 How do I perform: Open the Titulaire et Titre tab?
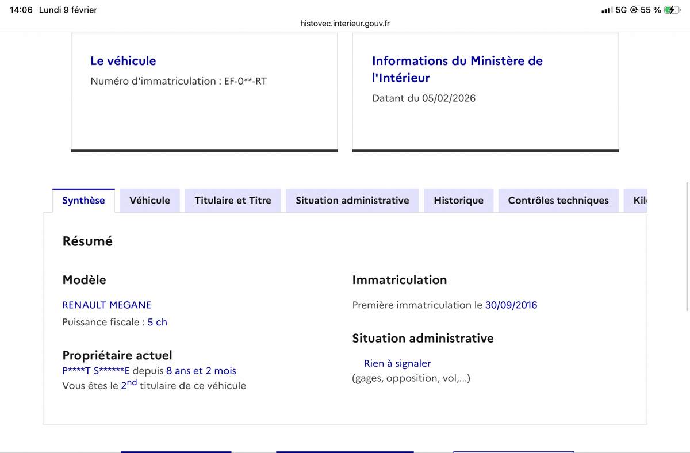coord(233,201)
